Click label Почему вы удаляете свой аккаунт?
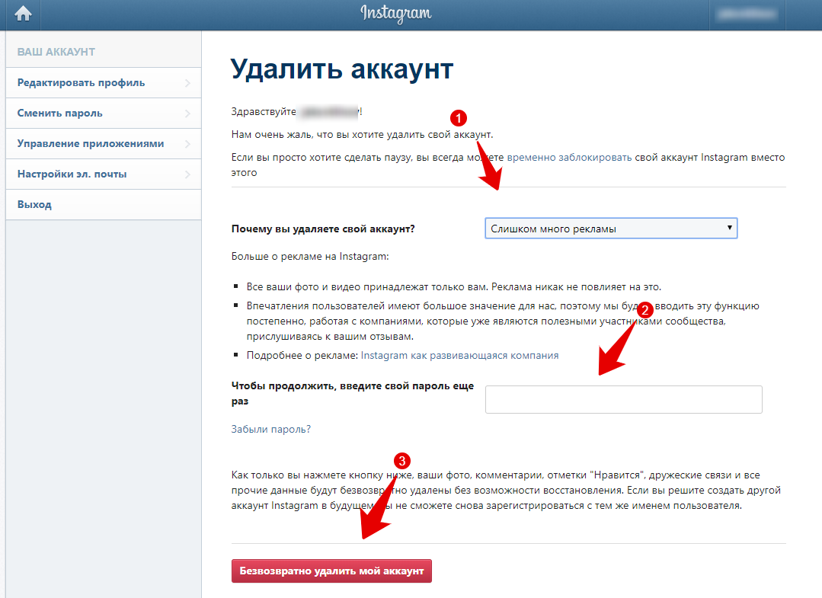This screenshot has height=598, width=822. pyautogui.click(x=323, y=229)
